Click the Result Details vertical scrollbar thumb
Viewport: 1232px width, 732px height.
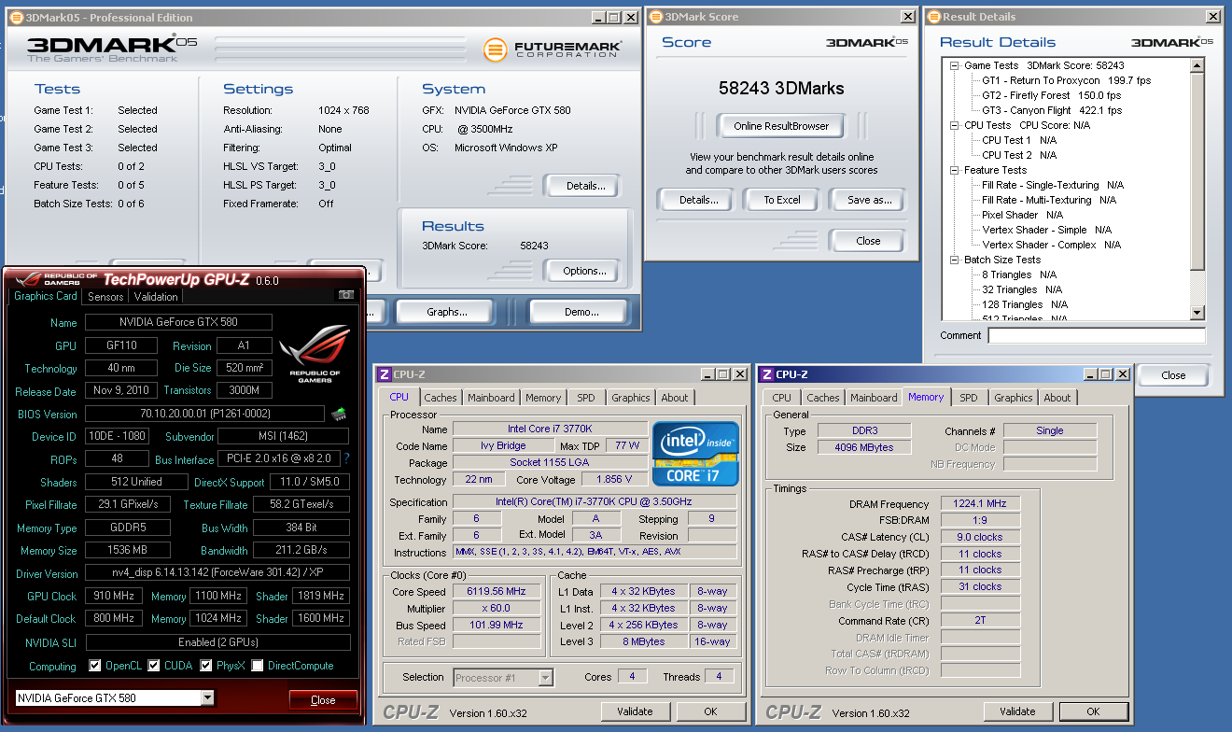point(1197,173)
